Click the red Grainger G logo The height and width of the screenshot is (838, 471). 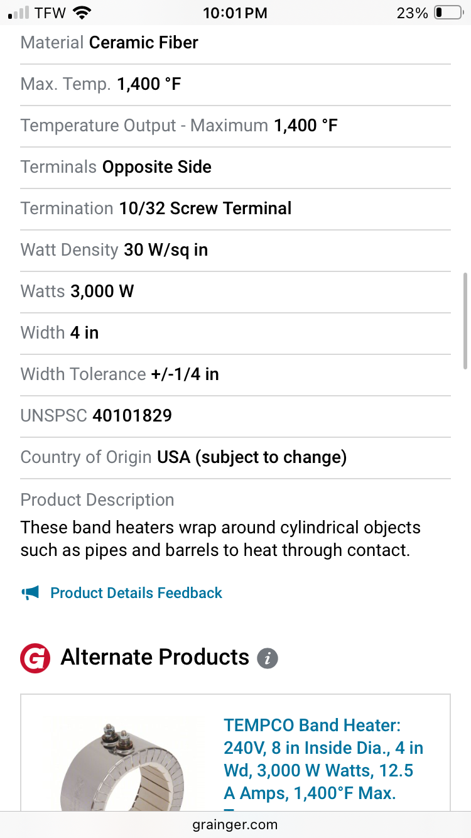tap(35, 658)
